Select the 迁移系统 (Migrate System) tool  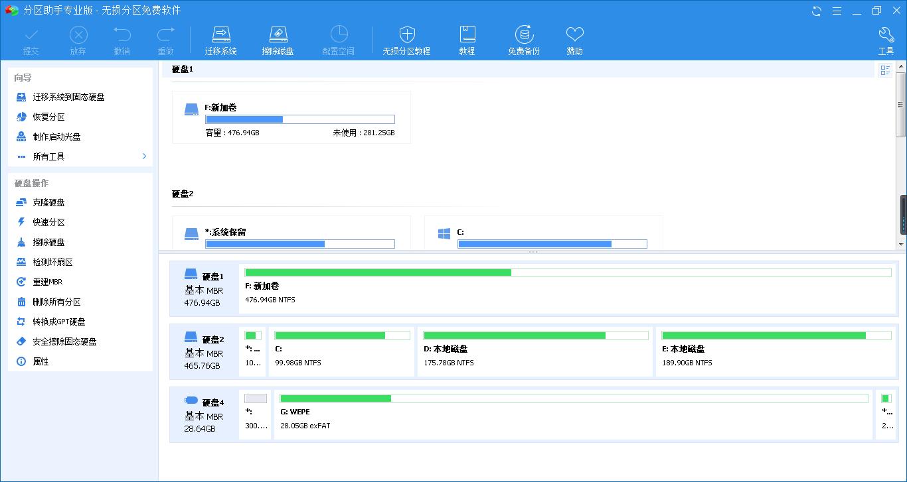pyautogui.click(x=221, y=38)
